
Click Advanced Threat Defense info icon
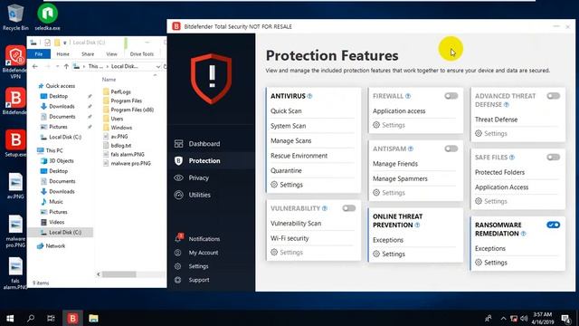coord(507,105)
